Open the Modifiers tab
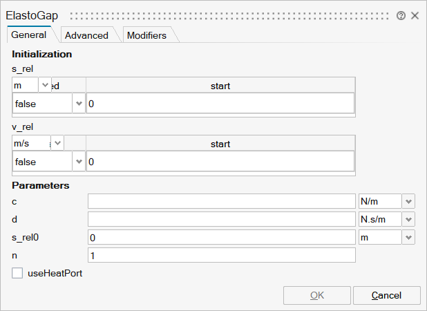Viewport: 427px width, 311px height. [x=146, y=35]
